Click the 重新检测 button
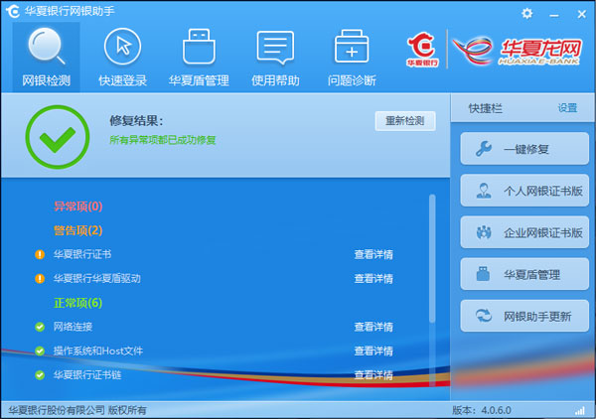 (405, 121)
